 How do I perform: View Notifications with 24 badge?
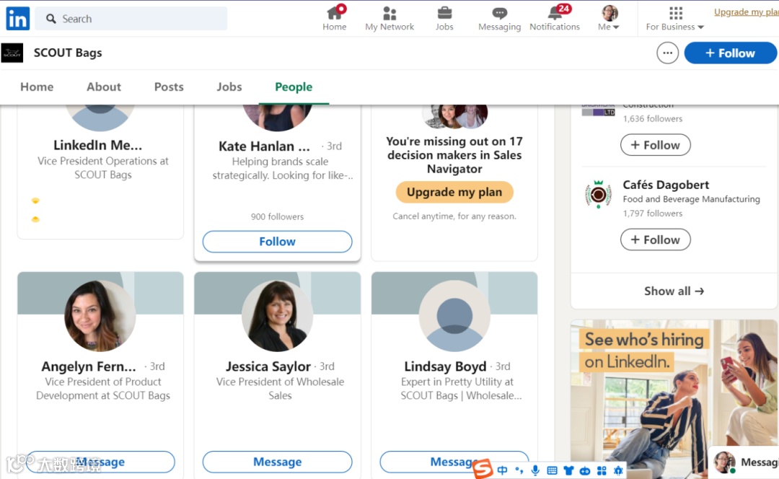pos(555,18)
